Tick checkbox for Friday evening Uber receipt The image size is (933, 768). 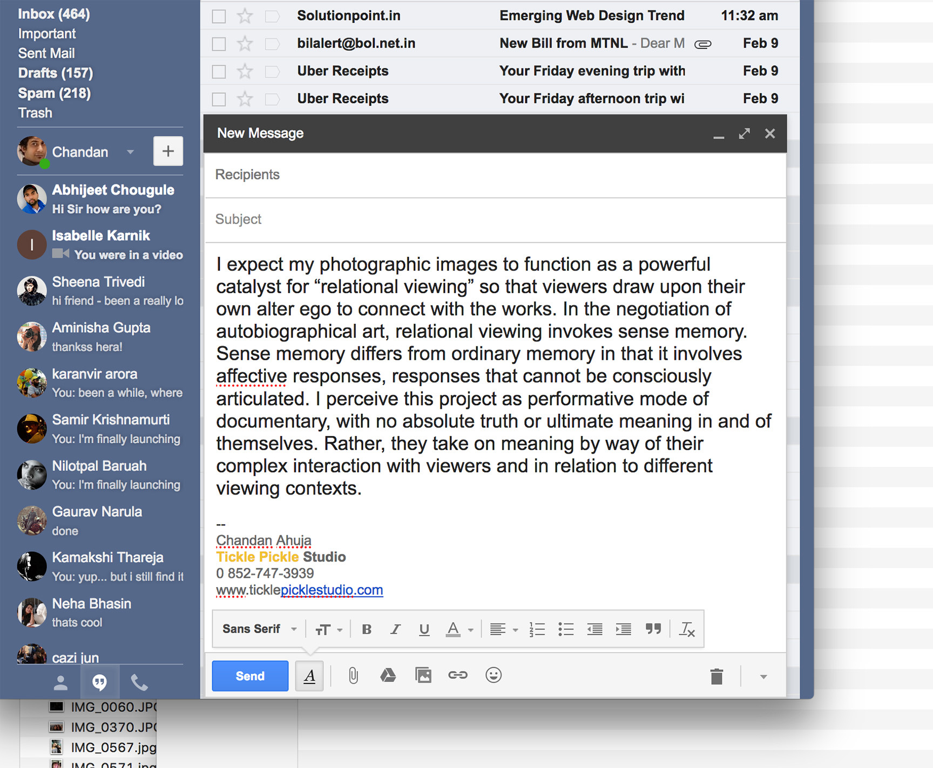click(x=219, y=72)
